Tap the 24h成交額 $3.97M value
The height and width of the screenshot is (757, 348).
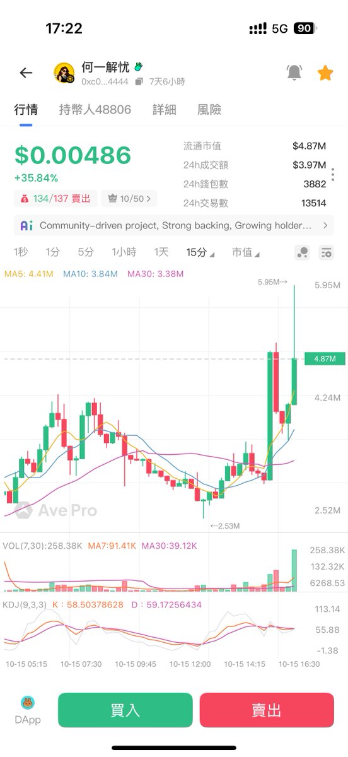[309, 165]
